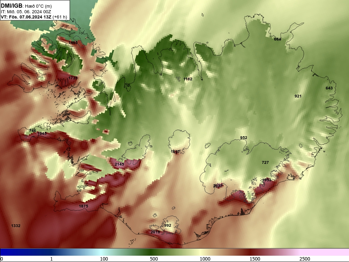
Task: Click the 992 label on the southern glacier
Action: point(168,225)
